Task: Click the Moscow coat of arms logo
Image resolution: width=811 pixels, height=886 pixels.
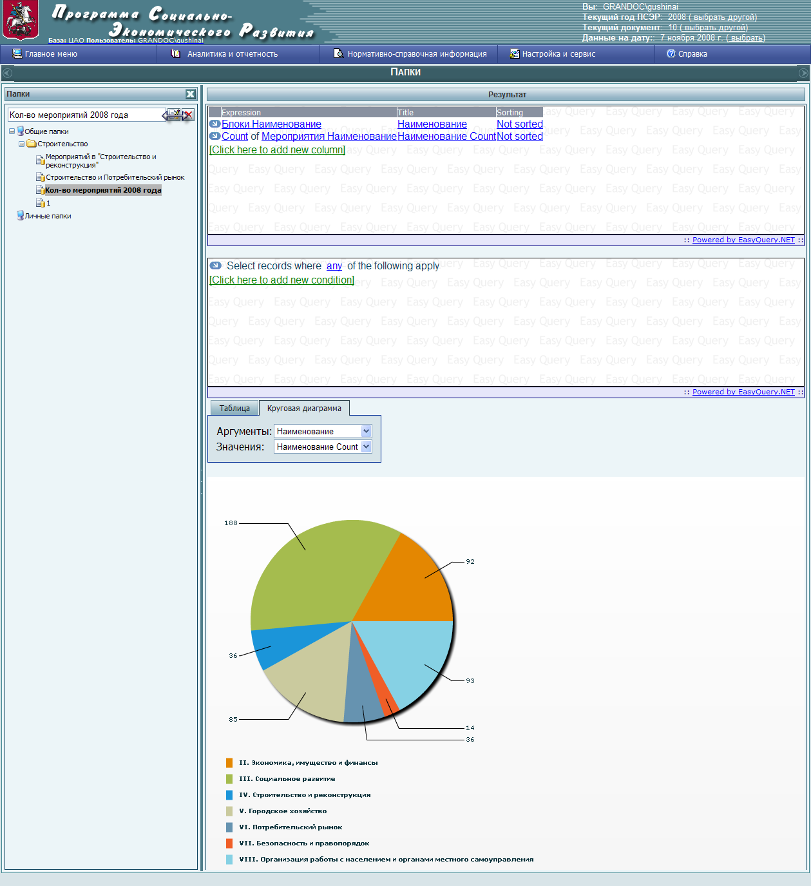Action: click(21, 21)
